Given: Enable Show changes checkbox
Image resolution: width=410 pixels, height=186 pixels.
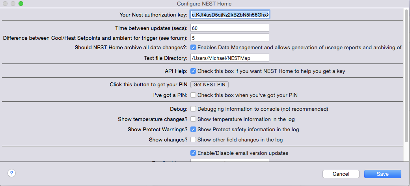Looking at the screenshot, I should [x=193, y=140].
